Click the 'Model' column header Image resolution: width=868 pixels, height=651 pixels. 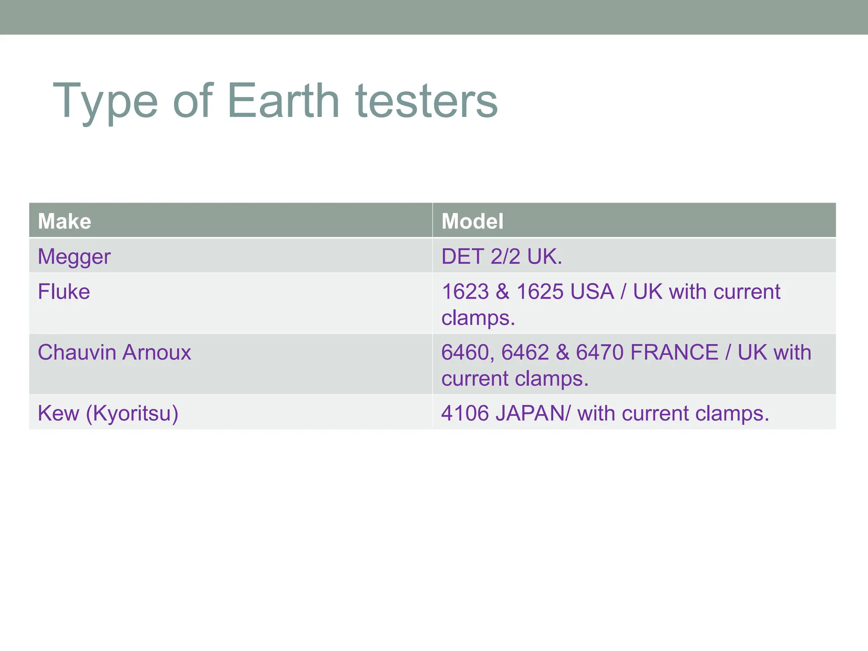634,220
